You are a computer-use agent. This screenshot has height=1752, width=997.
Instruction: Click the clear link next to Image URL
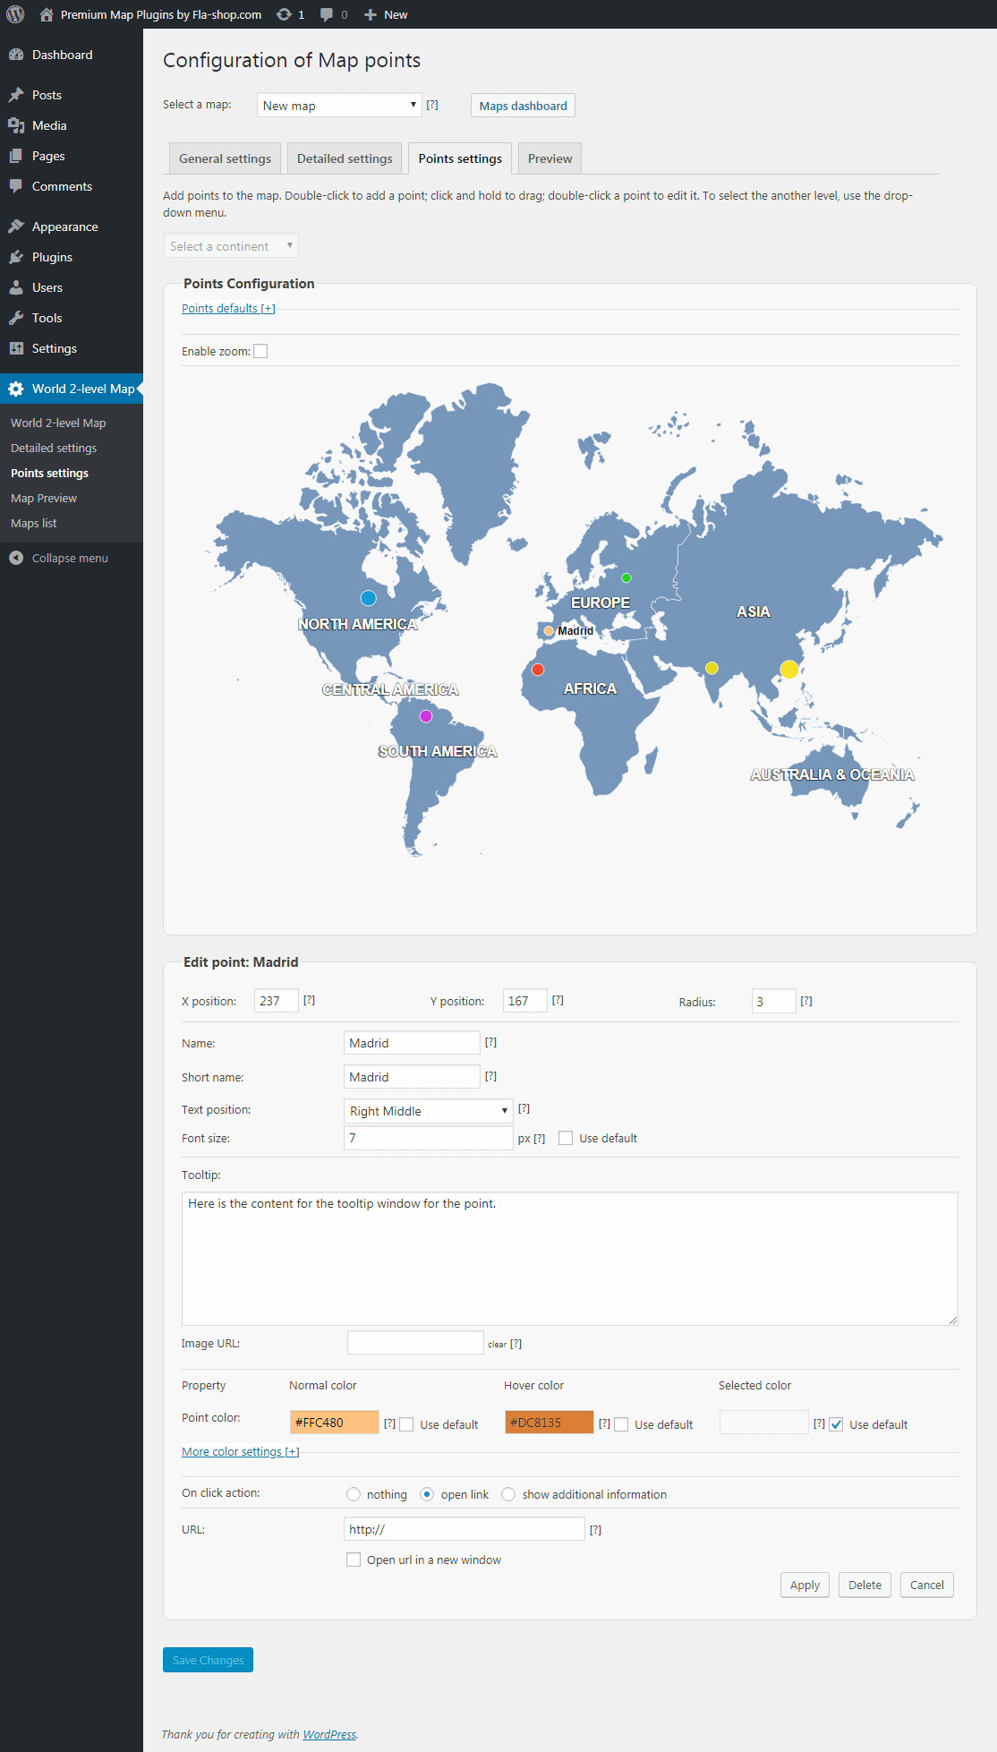coord(497,1344)
